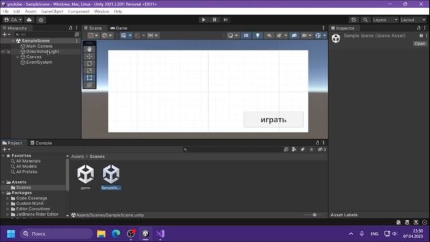Switch to the Console tab
Viewport: 430px width, 242px height.
pyautogui.click(x=41, y=143)
